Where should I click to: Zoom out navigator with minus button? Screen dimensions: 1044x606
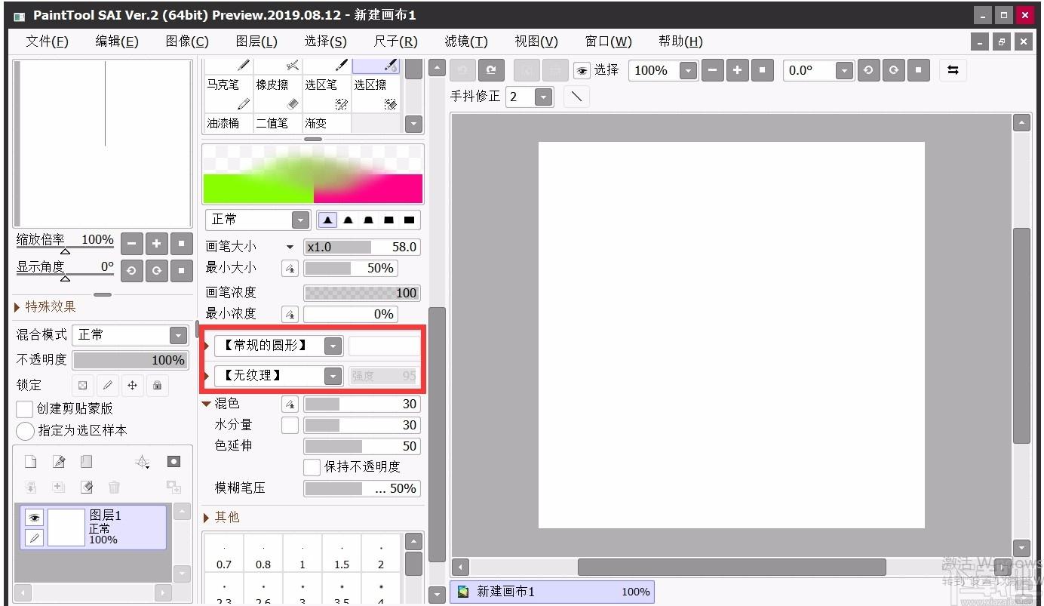tap(131, 244)
